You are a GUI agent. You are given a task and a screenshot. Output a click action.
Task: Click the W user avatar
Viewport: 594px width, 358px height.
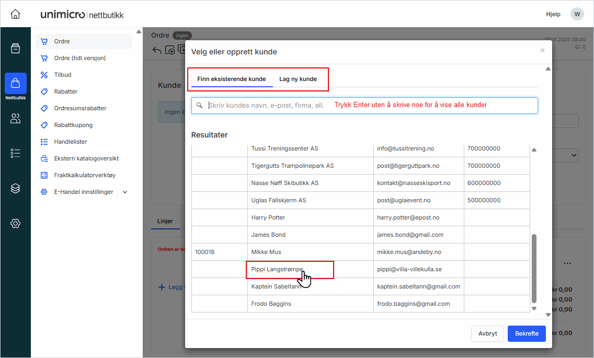tap(577, 14)
